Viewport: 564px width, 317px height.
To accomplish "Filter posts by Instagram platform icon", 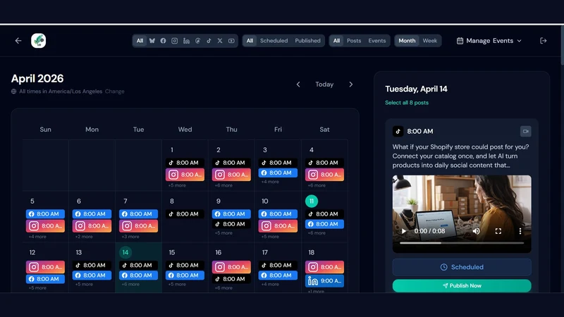I will [174, 41].
